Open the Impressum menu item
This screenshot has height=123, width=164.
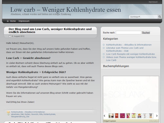pos(24,21)
